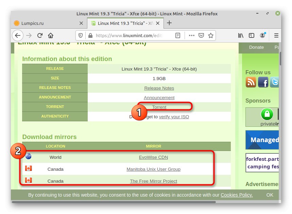
Task: Click the World globe icon
Action: 28,156
